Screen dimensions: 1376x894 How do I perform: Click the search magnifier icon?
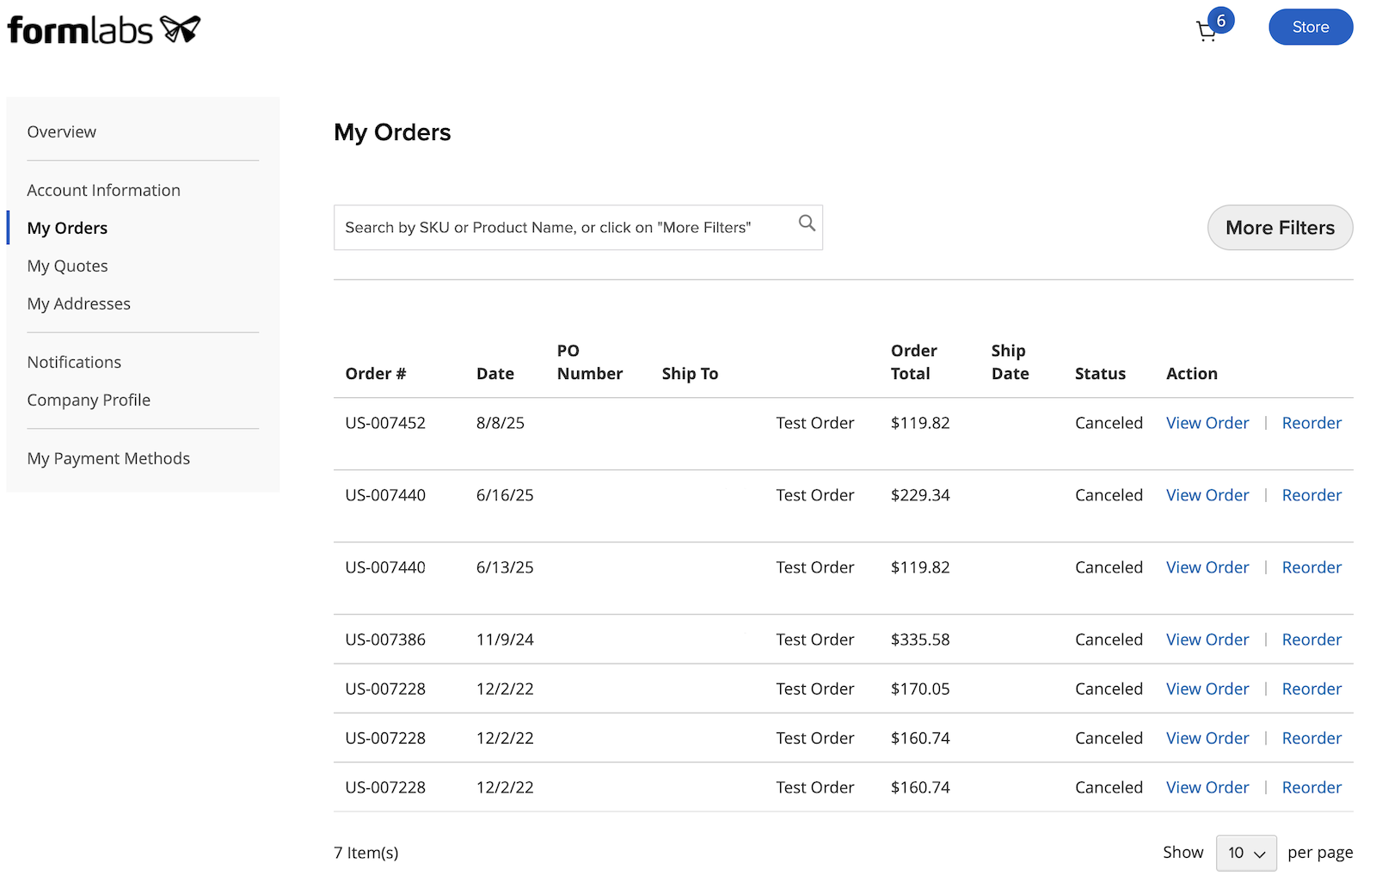(806, 223)
